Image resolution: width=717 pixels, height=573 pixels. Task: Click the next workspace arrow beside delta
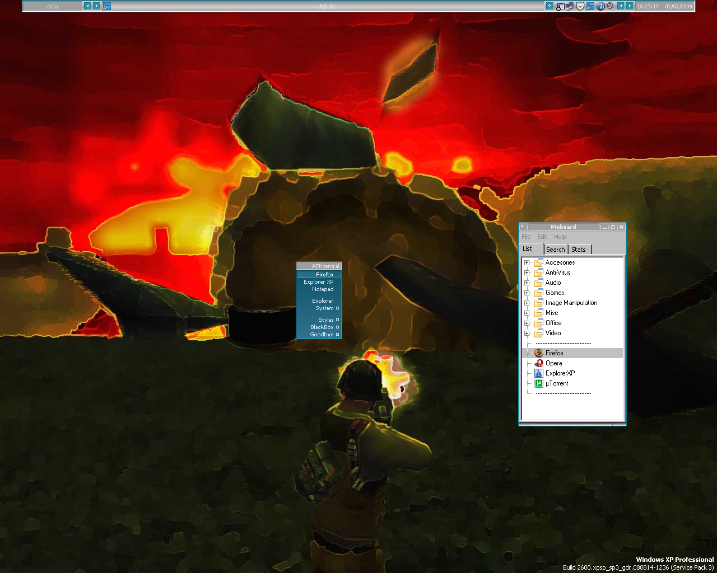coord(96,6)
